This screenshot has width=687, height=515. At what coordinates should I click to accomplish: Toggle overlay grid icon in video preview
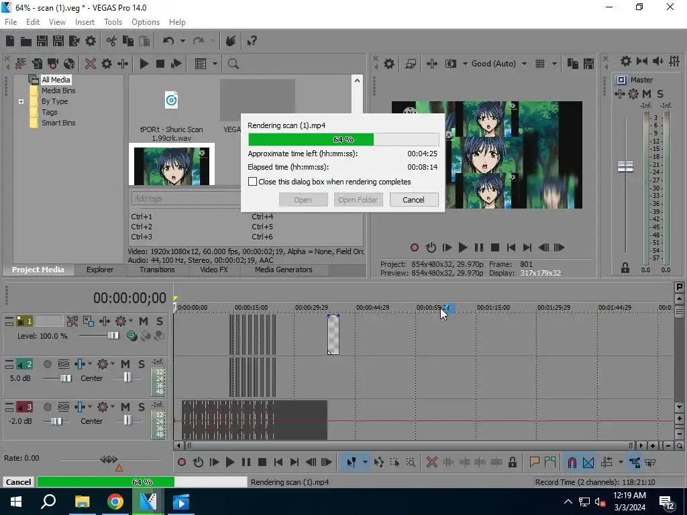[x=540, y=64]
